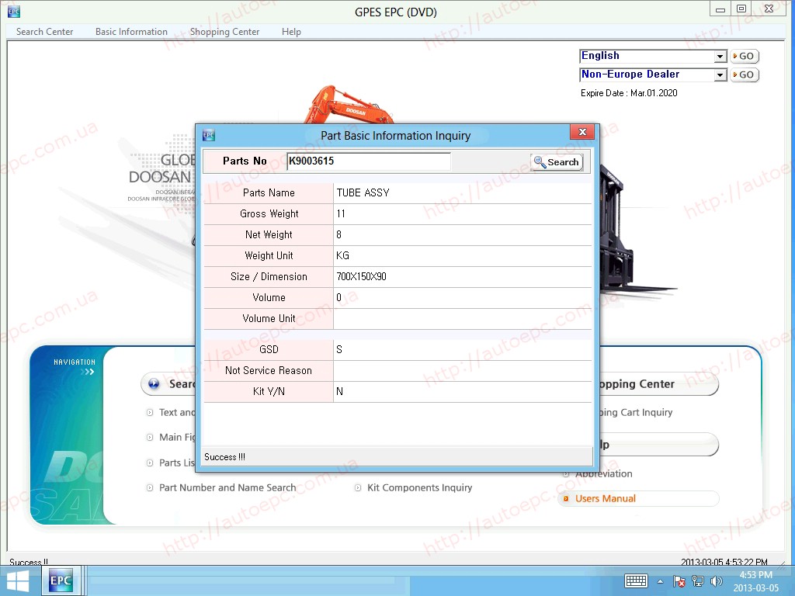
Task: Select the GSD value S
Action: click(x=339, y=350)
